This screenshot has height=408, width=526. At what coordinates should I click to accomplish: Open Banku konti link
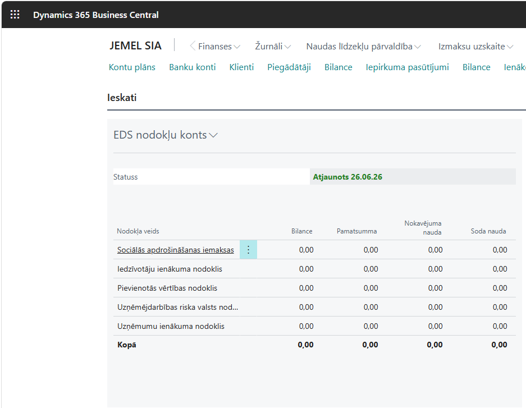tap(192, 67)
